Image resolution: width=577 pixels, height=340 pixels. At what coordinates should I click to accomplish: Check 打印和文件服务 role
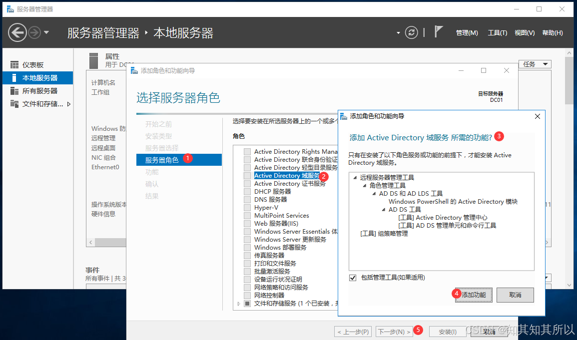point(247,264)
